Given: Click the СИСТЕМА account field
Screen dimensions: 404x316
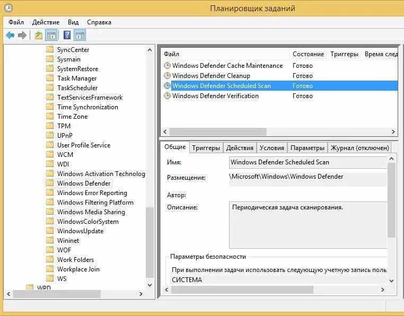Looking at the screenshot, I should [279, 280].
